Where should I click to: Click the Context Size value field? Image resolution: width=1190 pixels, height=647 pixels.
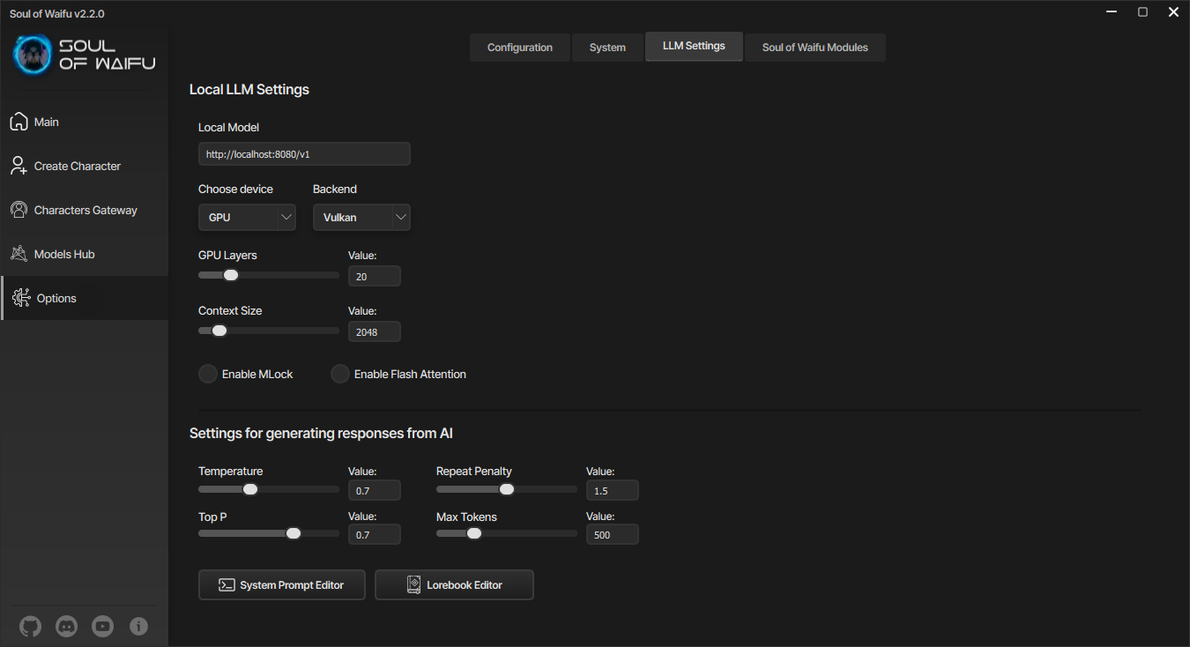[375, 331]
